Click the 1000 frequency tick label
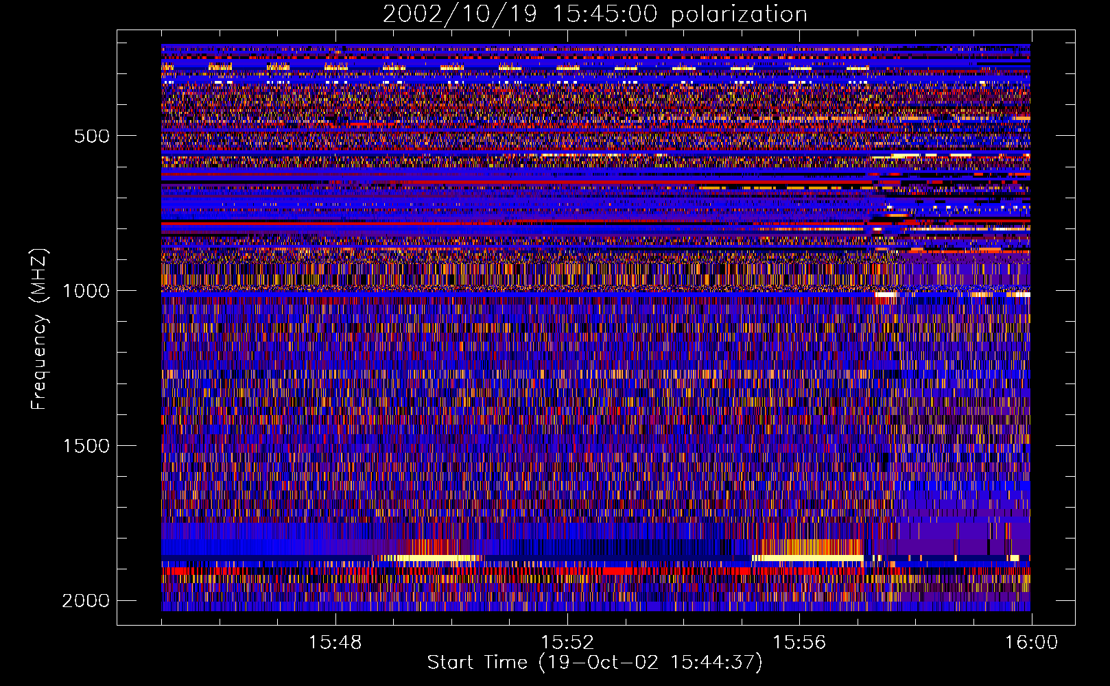This screenshot has height=686, width=1110. (x=86, y=291)
